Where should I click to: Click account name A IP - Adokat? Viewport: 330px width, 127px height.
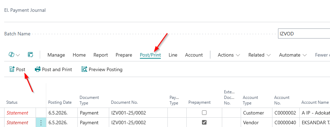316,113
